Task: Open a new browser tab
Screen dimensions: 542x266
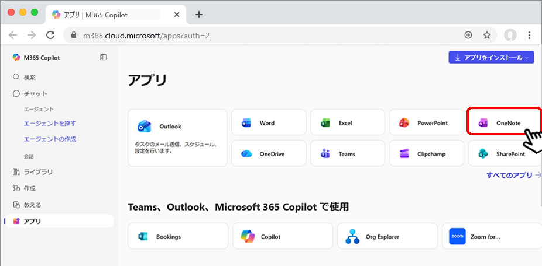Action: (199, 15)
